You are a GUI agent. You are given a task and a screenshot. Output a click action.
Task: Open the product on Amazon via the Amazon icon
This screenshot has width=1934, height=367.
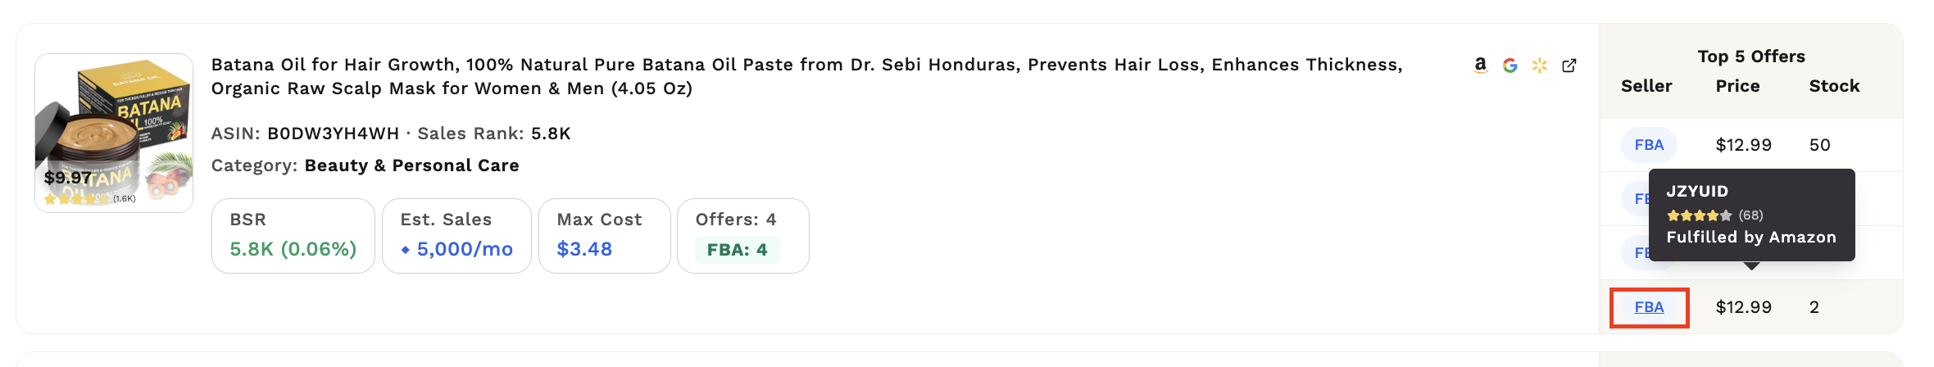tap(1480, 66)
